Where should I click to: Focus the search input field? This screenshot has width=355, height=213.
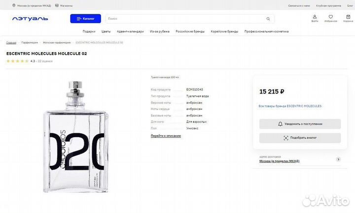186,19
